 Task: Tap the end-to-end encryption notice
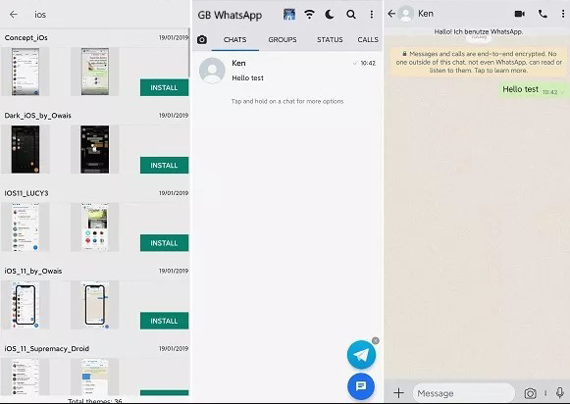479,62
